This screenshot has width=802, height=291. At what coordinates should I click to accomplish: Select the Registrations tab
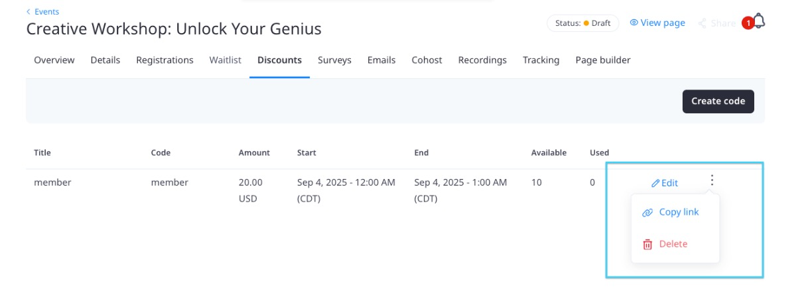pos(165,60)
